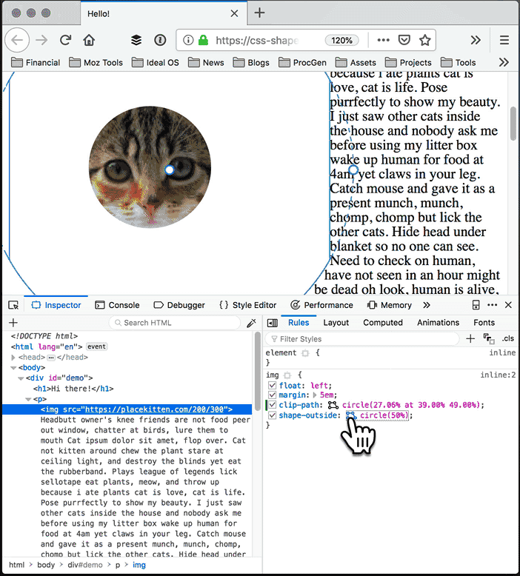Show more bookmarks toolbar overflow chevron
The height and width of the screenshot is (576, 520).
(x=504, y=62)
